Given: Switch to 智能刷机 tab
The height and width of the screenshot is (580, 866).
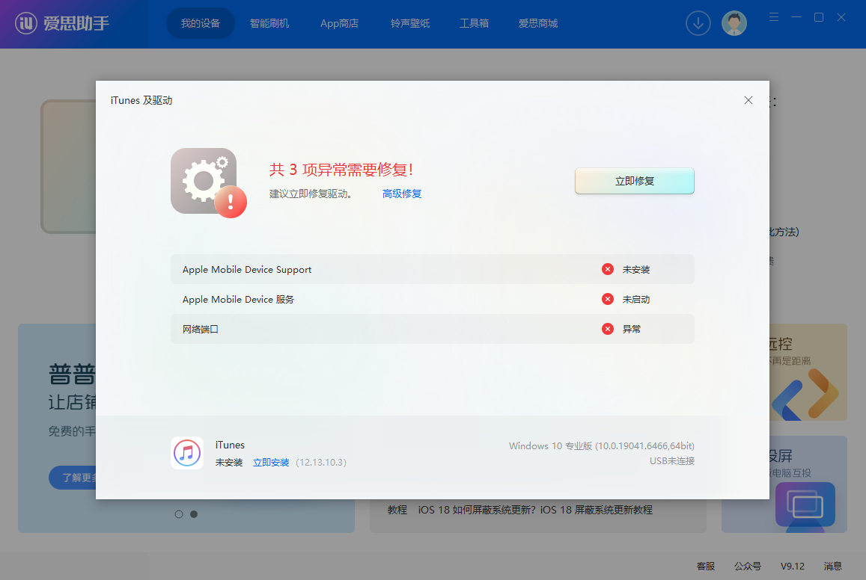Looking at the screenshot, I should coord(269,23).
